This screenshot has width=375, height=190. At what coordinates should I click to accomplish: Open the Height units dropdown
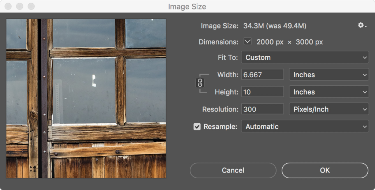(x=328, y=92)
